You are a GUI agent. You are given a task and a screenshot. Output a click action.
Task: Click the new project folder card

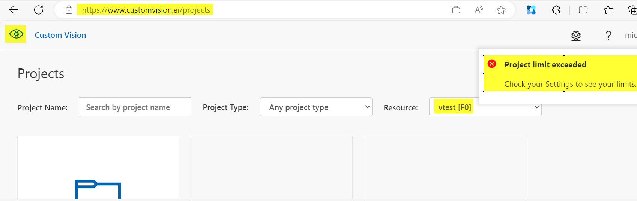coord(98,168)
